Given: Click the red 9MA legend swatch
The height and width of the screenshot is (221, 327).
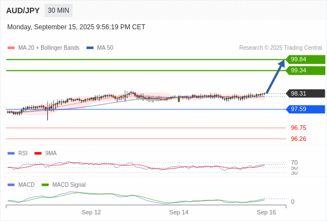Looking at the screenshot, I should point(38,154).
